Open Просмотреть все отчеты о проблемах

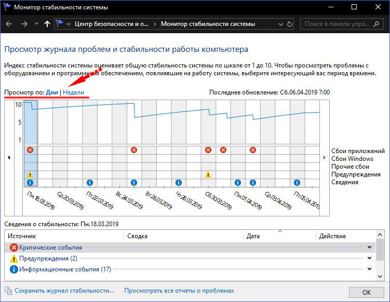179,291
